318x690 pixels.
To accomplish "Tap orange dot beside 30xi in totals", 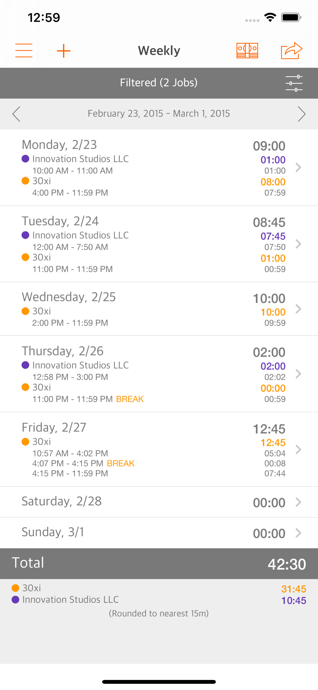I will coord(15,588).
